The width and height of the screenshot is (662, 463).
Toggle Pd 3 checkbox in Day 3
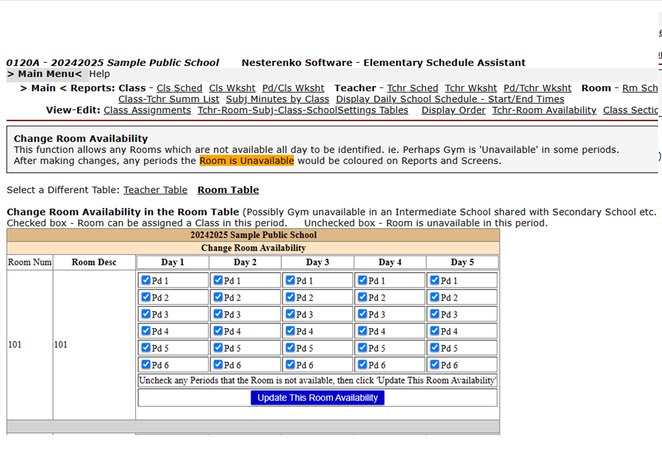point(290,314)
